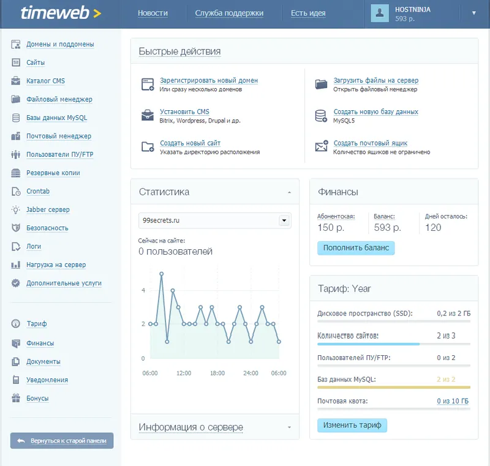The height and width of the screenshot is (466, 490).
Task: Click the Пользователи ПУ/FTP people icon
Action: point(16,154)
